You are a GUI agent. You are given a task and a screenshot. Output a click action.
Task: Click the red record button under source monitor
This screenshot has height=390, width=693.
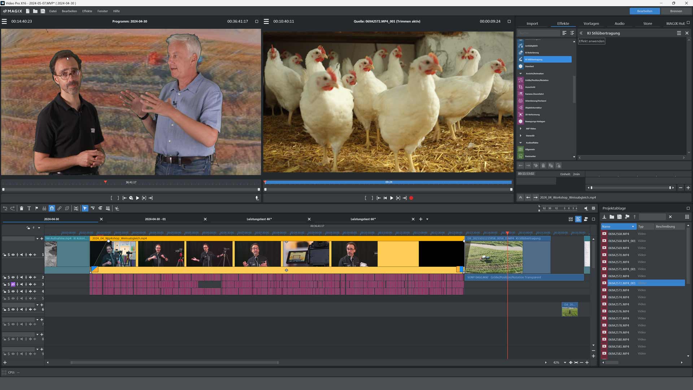(411, 198)
